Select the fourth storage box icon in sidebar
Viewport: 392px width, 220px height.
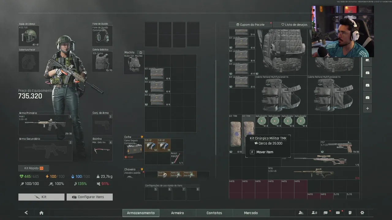click(x=367, y=98)
